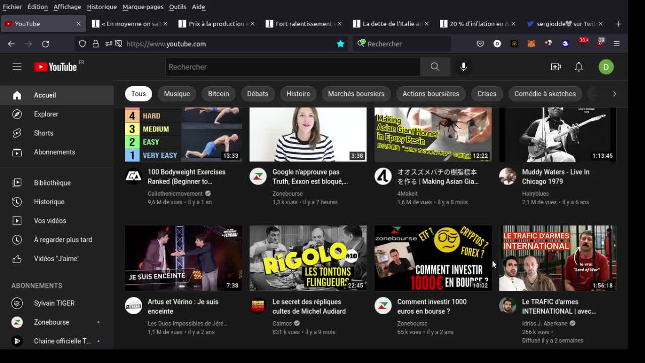The height and width of the screenshot is (363, 645).
Task: Select the Histoire filter chip
Action: point(298,94)
